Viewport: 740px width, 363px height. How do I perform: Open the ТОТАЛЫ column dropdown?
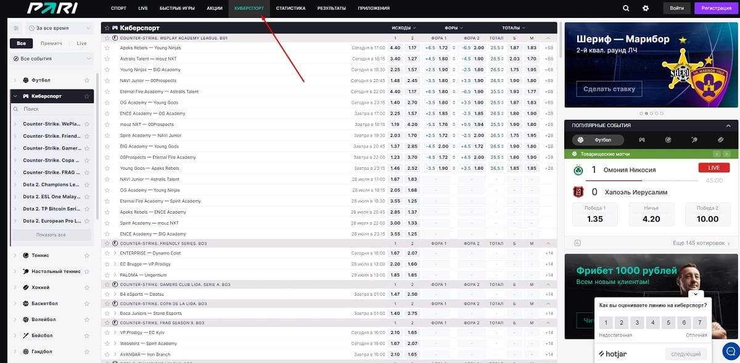(x=514, y=28)
